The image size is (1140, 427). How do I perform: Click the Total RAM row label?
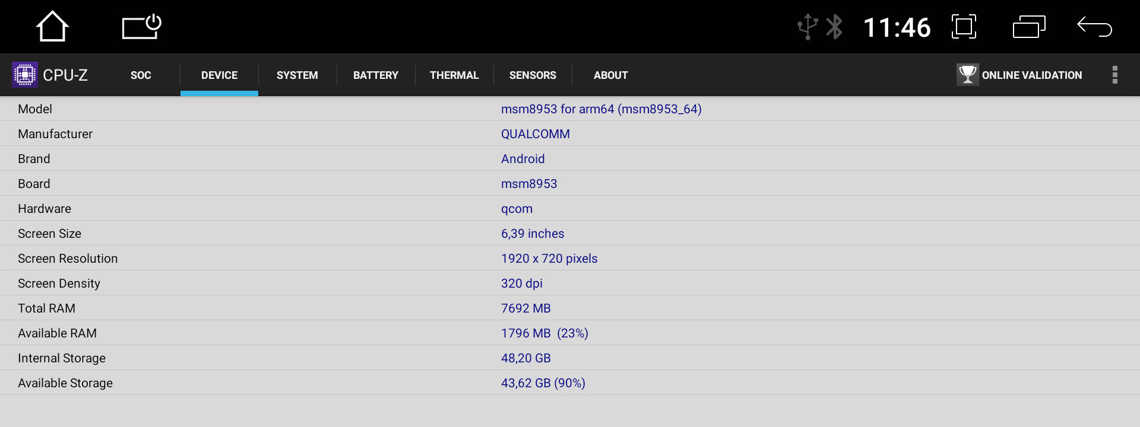46,308
